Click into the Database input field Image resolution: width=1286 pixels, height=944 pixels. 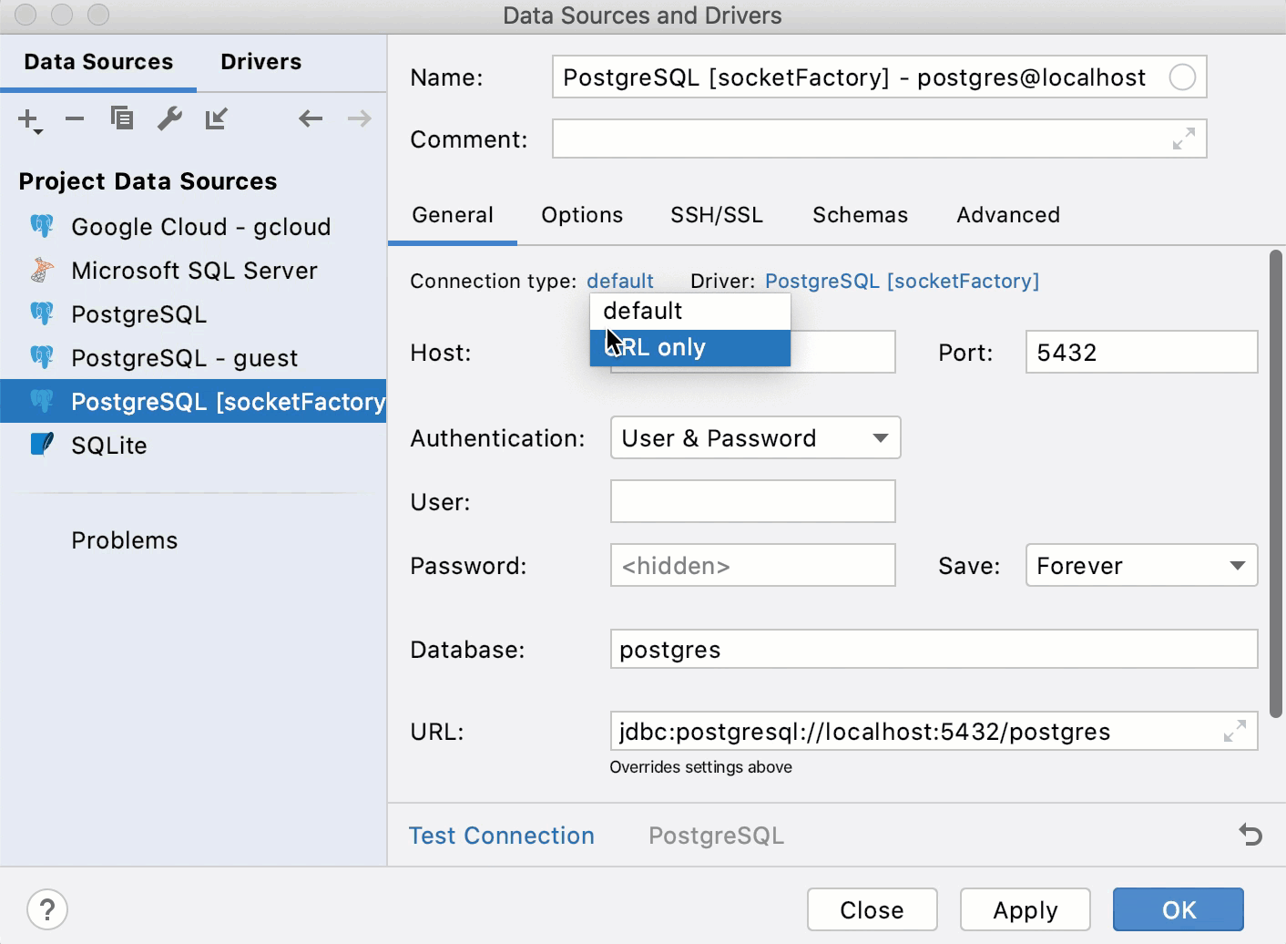(934, 650)
